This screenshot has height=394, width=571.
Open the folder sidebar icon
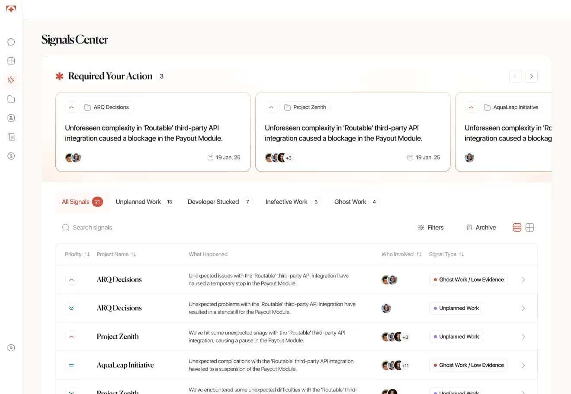click(11, 99)
